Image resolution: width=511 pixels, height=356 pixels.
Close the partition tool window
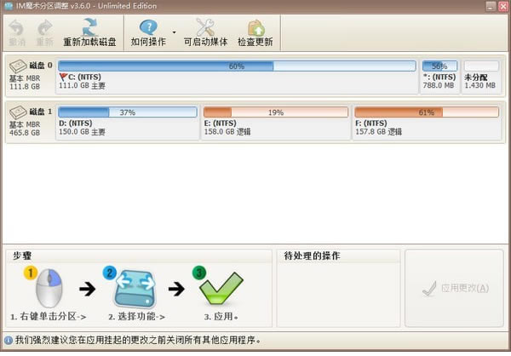click(503, 6)
